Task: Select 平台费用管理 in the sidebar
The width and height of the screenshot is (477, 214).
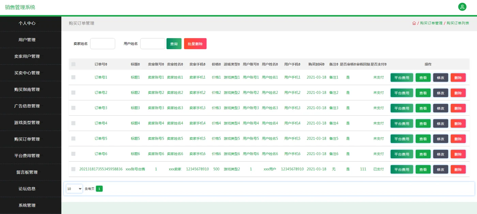Action: (27, 156)
